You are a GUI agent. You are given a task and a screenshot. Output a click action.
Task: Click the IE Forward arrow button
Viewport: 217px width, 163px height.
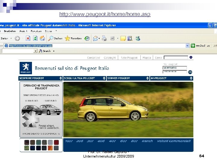pyautogui.click(x=17, y=38)
